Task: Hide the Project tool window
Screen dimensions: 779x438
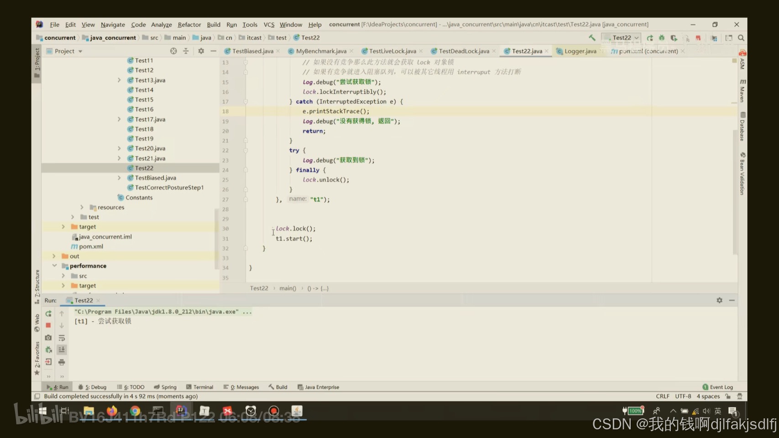Action: coord(213,51)
